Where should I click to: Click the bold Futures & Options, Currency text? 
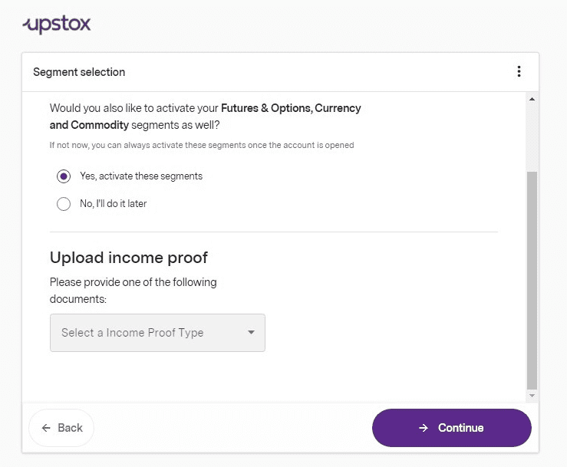291,108
